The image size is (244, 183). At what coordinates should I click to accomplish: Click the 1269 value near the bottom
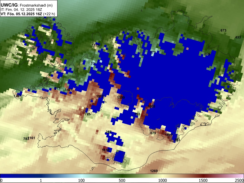154,171
